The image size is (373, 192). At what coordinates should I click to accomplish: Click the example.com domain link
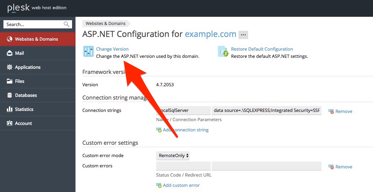pyautogui.click(x=211, y=34)
